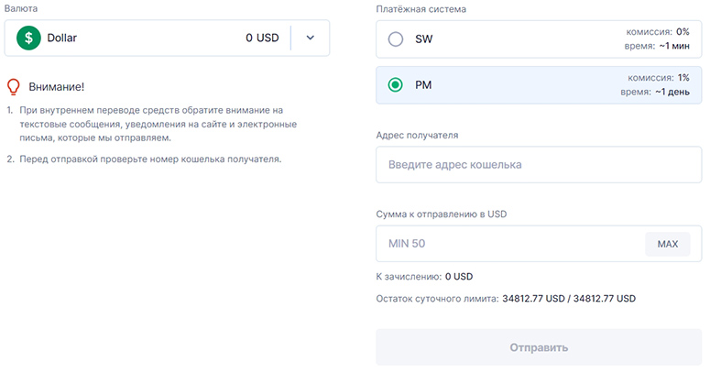The image size is (710, 374).
Task: Click the red lightbulb attention icon
Action: click(x=14, y=86)
